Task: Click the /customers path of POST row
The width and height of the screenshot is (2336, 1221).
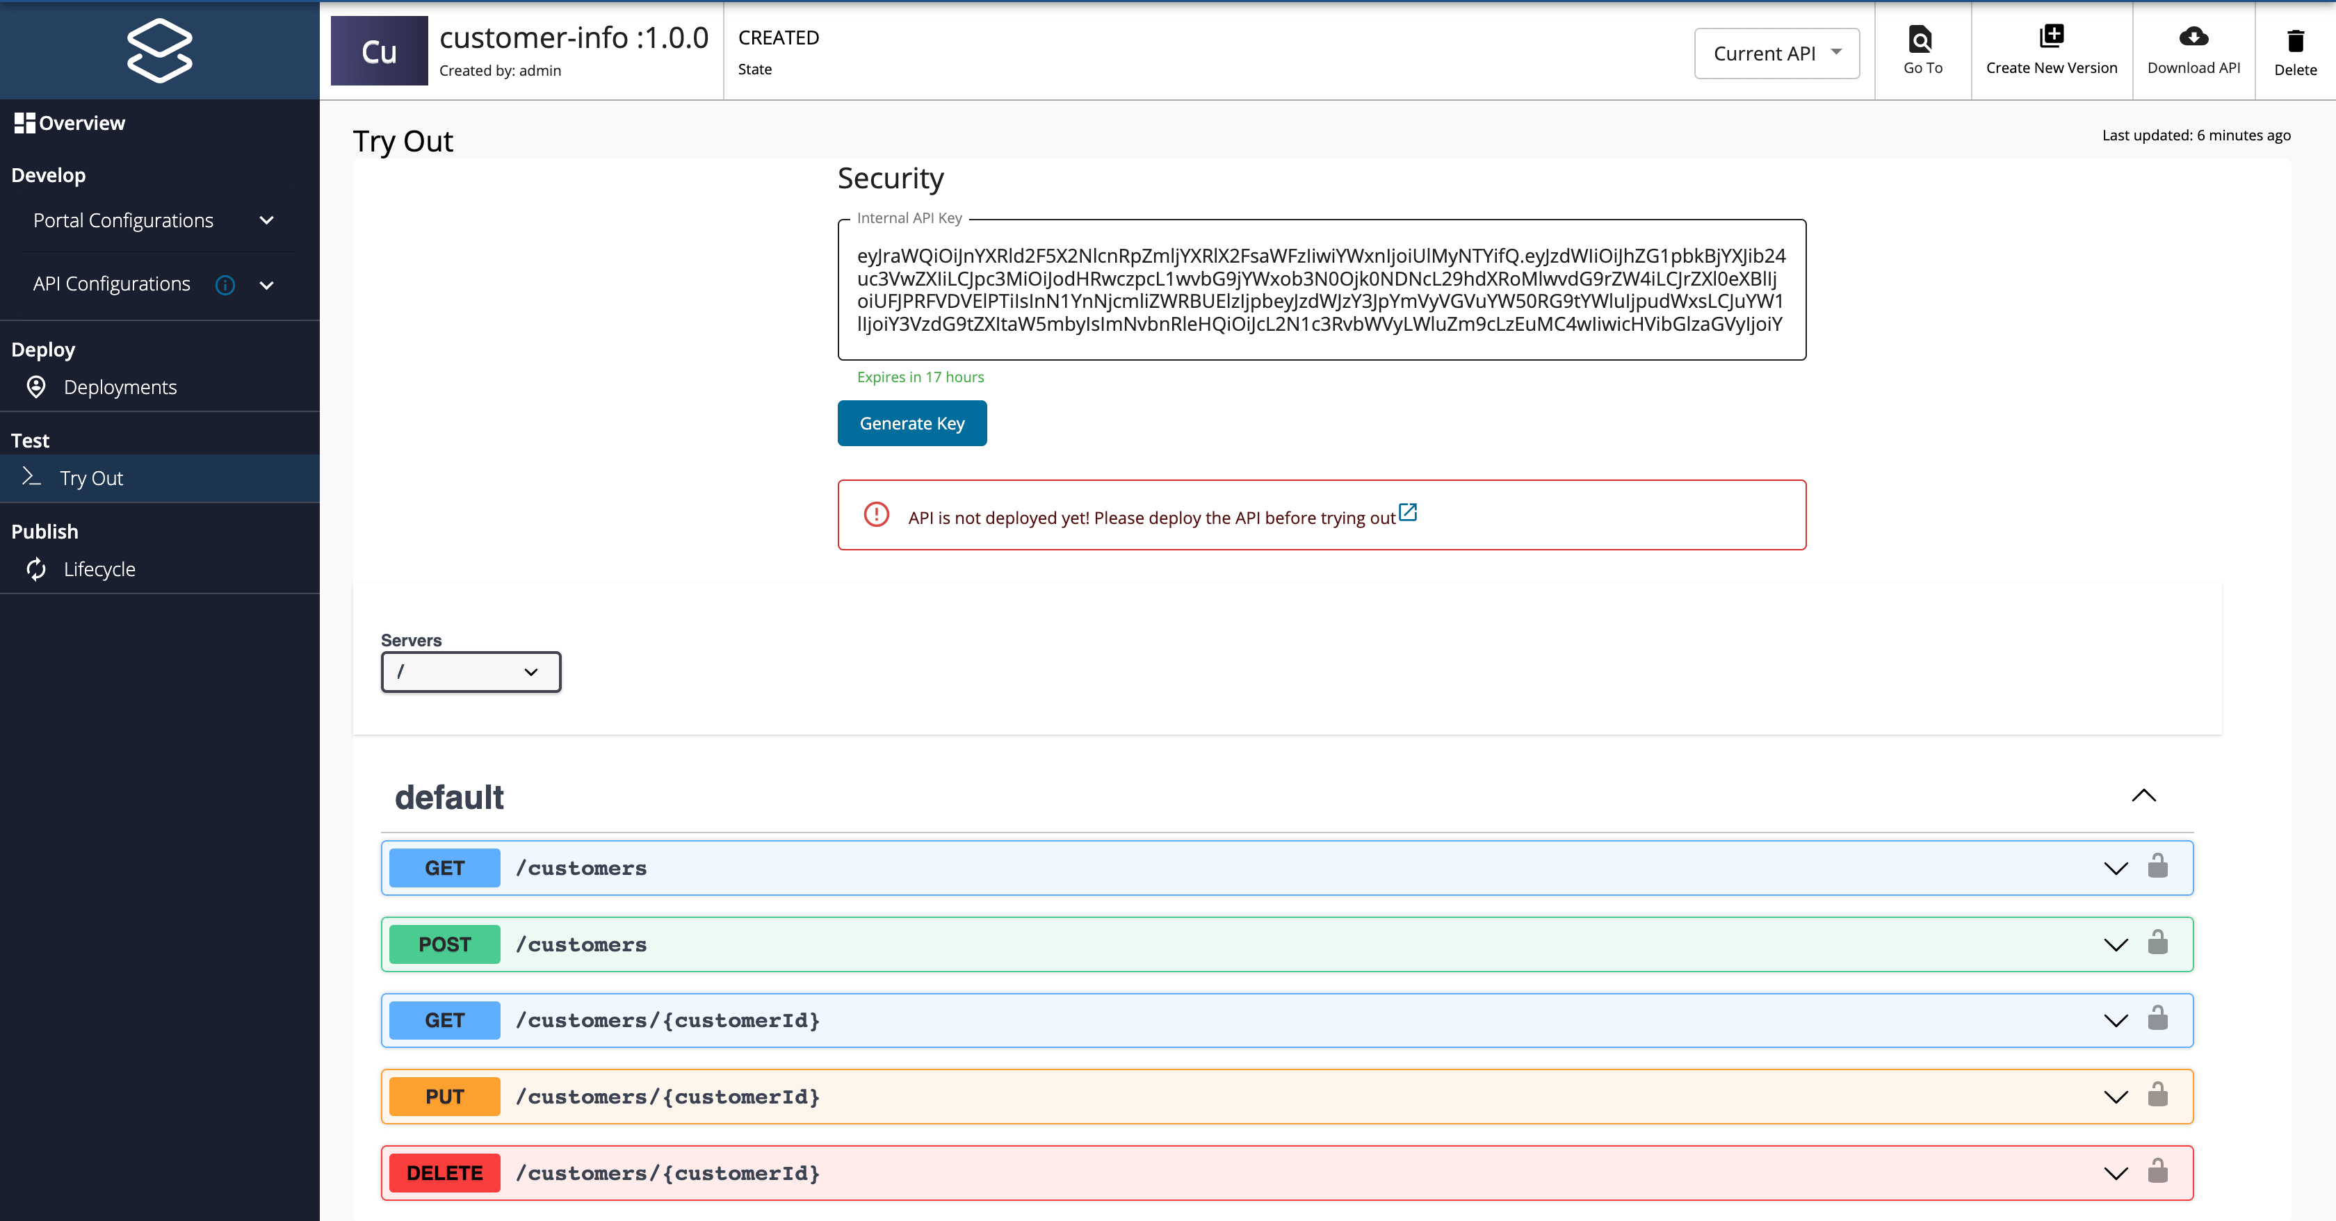Action: tap(581, 944)
